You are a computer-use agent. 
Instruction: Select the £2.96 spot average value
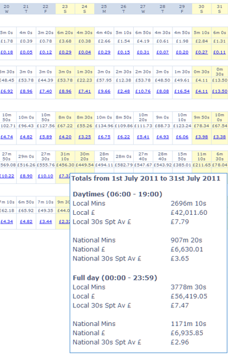click(x=180, y=342)
